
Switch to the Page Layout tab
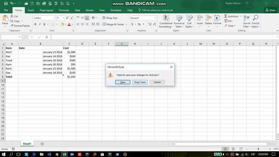point(47,10)
